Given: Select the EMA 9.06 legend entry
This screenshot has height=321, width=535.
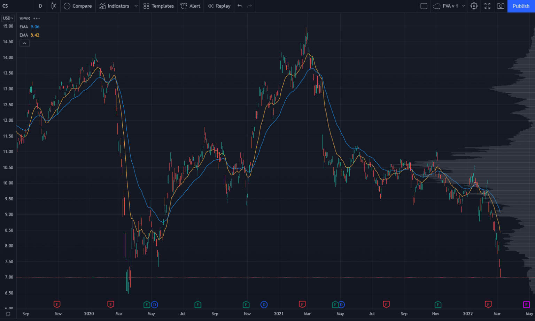Looking at the screenshot, I should [29, 27].
